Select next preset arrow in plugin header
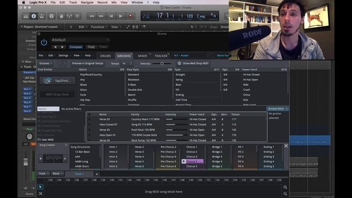This screenshot has height=198, width=352. pos(62,47)
